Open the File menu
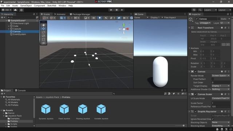This screenshot has width=233, height=131. [3, 6]
